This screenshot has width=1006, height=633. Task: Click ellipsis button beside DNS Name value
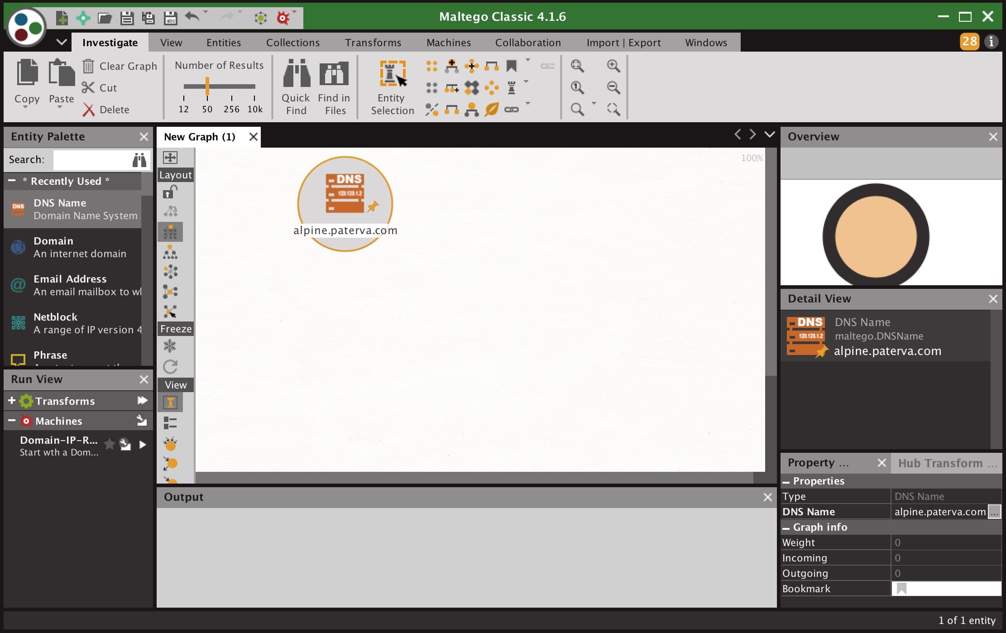(x=994, y=512)
